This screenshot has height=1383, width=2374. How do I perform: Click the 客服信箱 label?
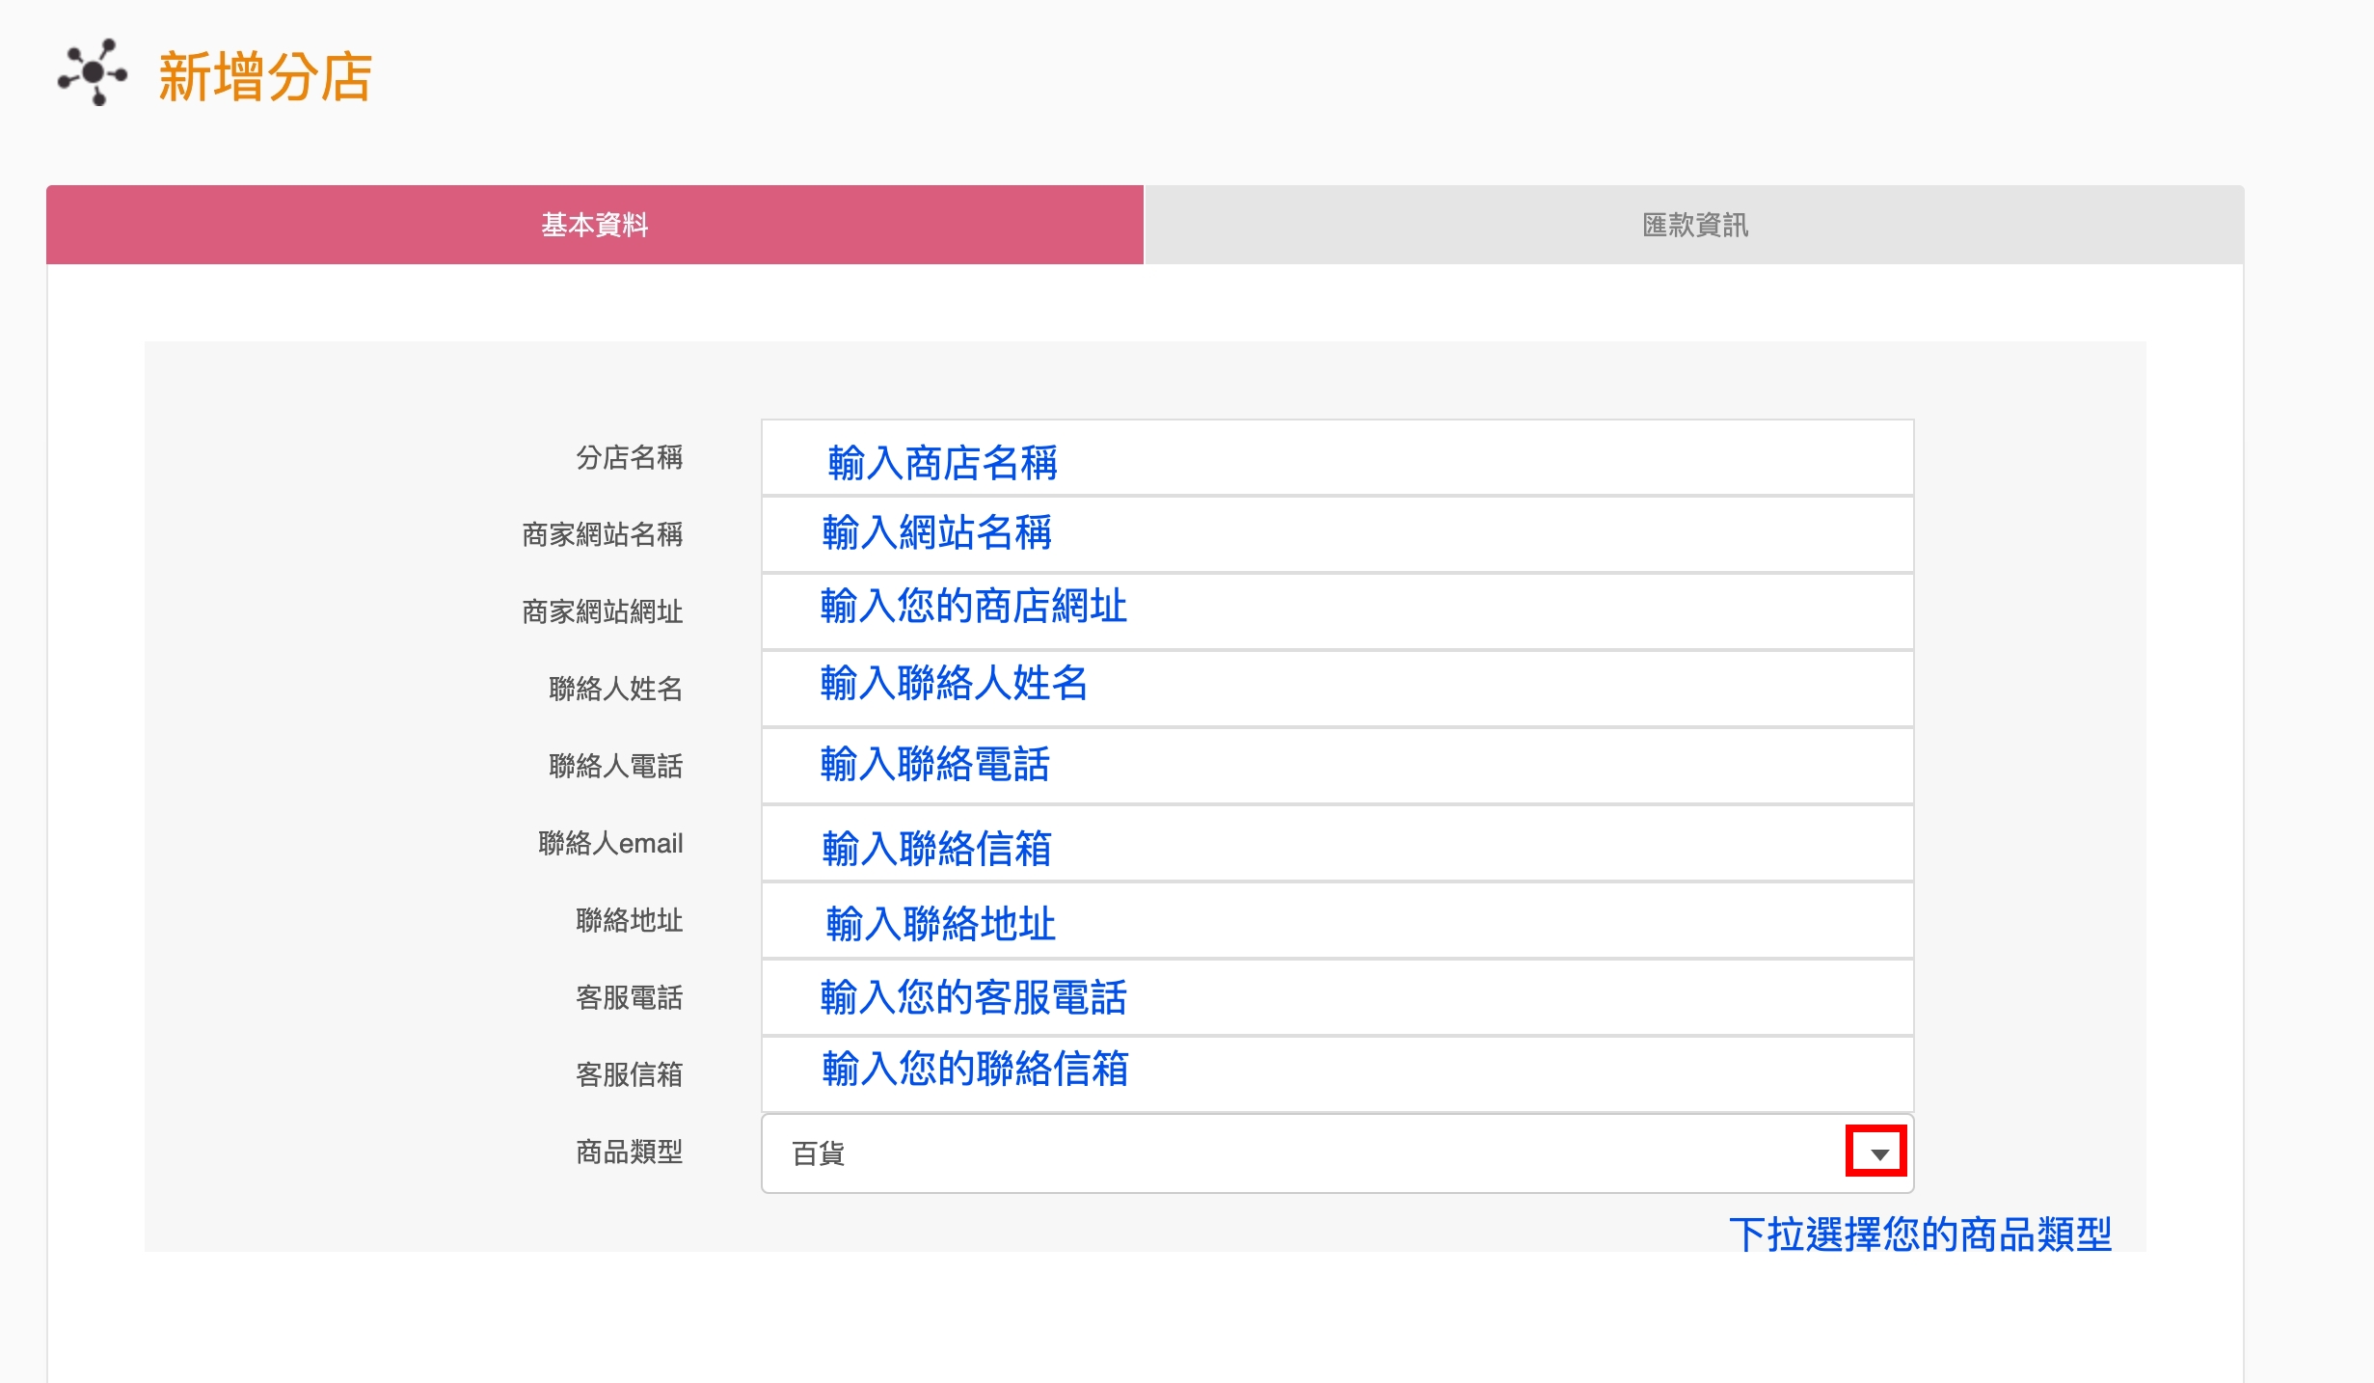(x=629, y=1074)
